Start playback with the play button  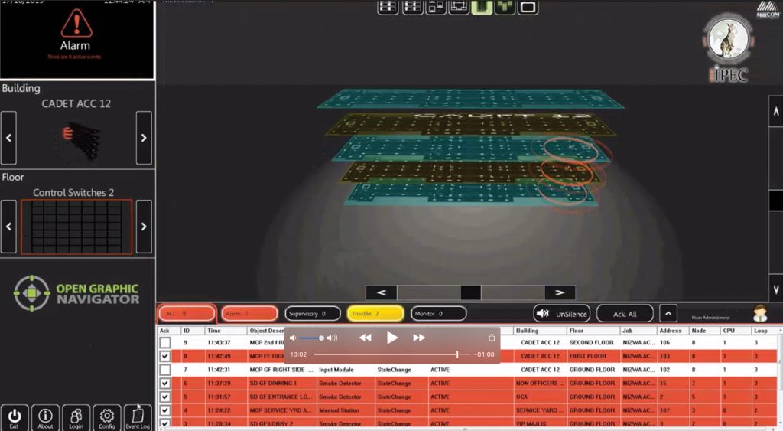tap(392, 338)
